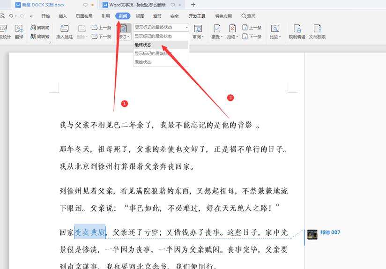Open the 引用 ribbon tab
386x269 pixels.
[105, 16]
